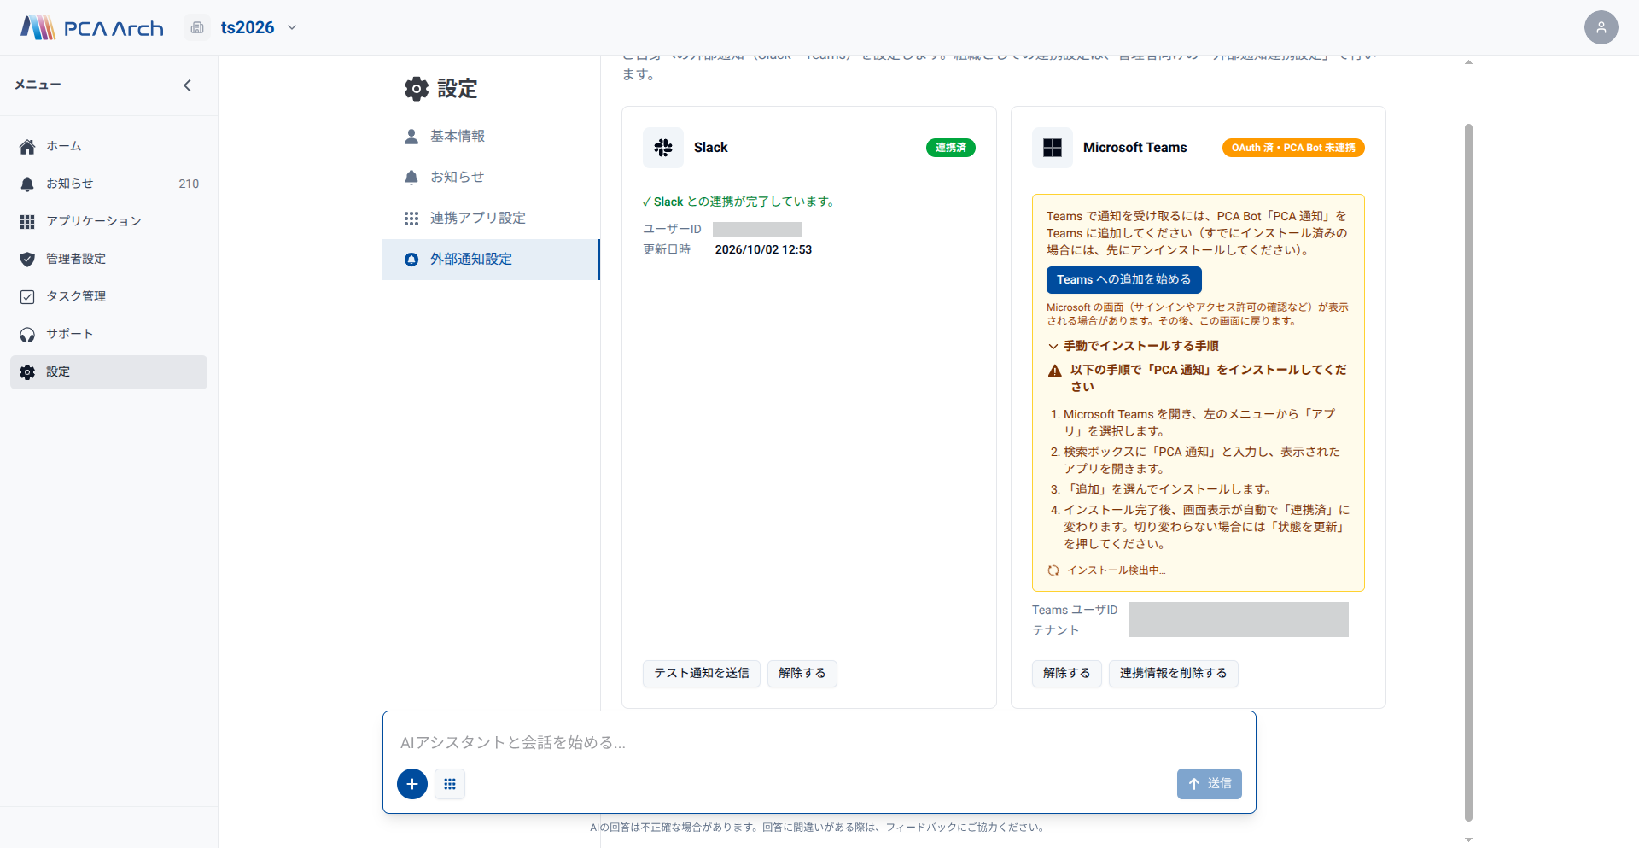
Task: Click the scroll down arrow
Action: (x=1468, y=840)
